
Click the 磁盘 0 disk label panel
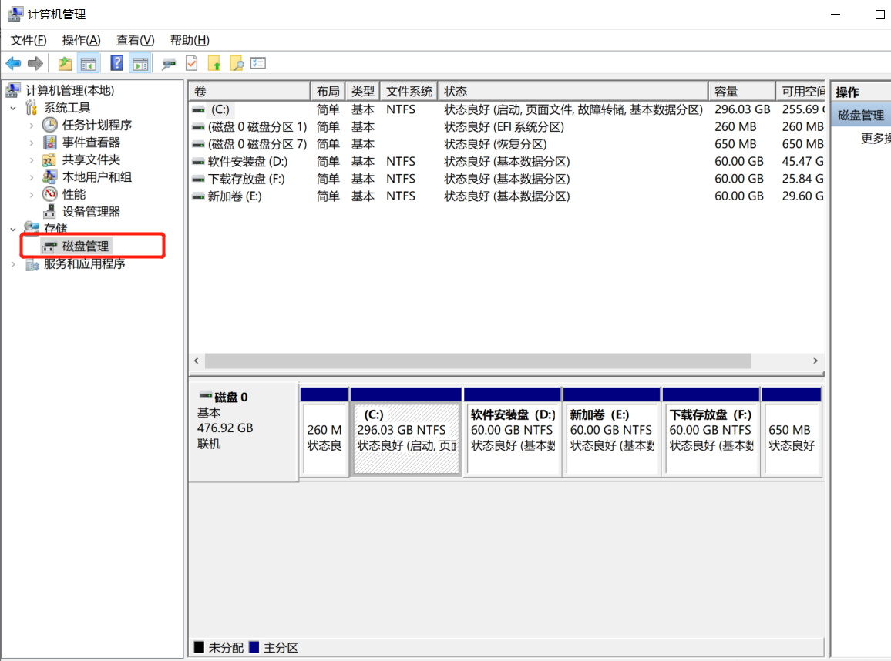[x=244, y=432]
